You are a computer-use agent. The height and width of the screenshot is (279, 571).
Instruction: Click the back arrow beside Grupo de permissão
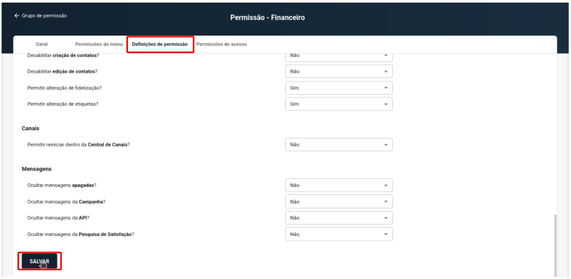tap(16, 16)
